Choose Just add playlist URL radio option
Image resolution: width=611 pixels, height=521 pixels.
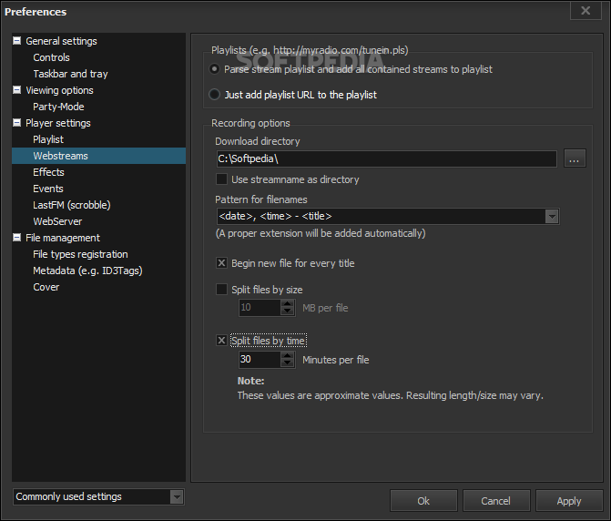click(214, 95)
